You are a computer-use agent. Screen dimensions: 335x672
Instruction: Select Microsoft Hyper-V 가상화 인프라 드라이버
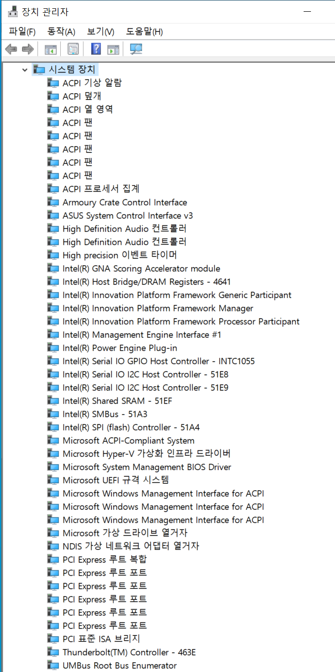click(x=147, y=453)
